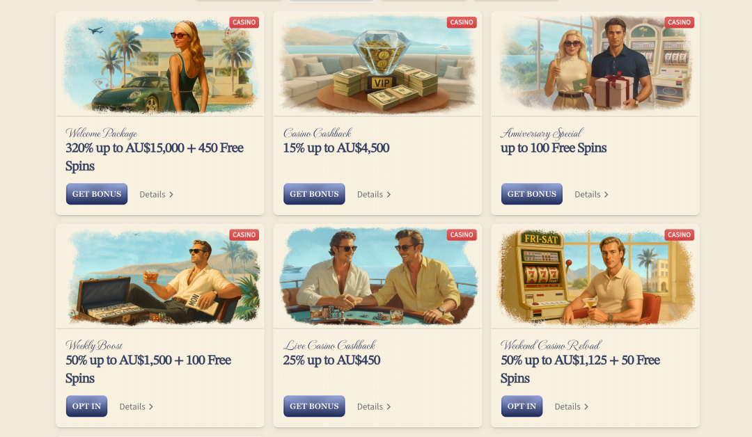Get the Live Casino Cashback bonus
Screen dimensions: 752x437
(x=314, y=406)
